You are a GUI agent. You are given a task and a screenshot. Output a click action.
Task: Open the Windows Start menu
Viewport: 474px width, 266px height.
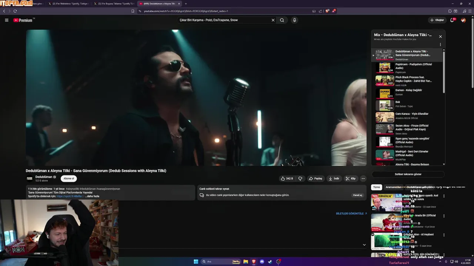click(x=196, y=262)
